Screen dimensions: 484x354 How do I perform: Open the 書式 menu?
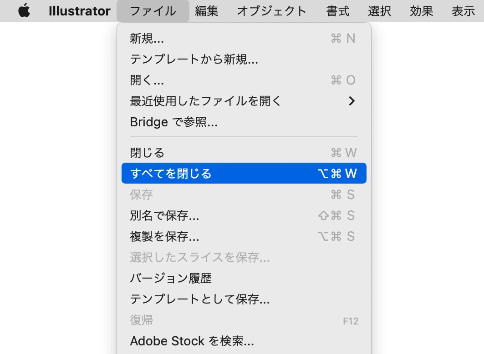click(338, 11)
